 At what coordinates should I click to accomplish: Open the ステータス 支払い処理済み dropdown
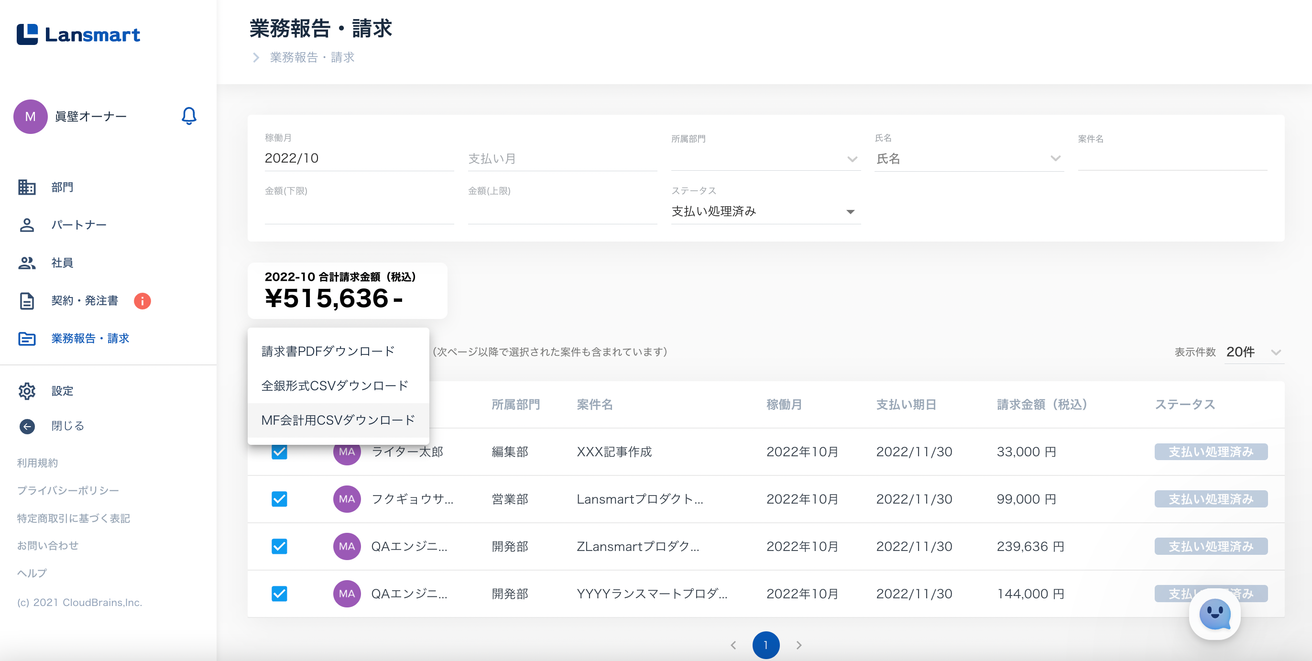(850, 211)
